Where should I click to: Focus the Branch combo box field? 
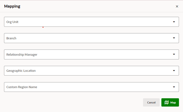pos(91,38)
